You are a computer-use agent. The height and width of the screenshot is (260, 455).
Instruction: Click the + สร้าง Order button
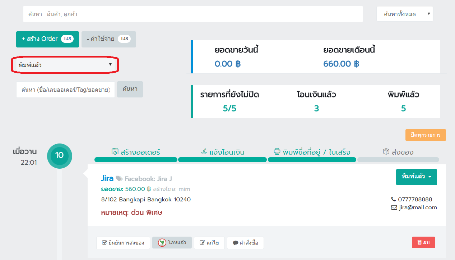click(47, 39)
